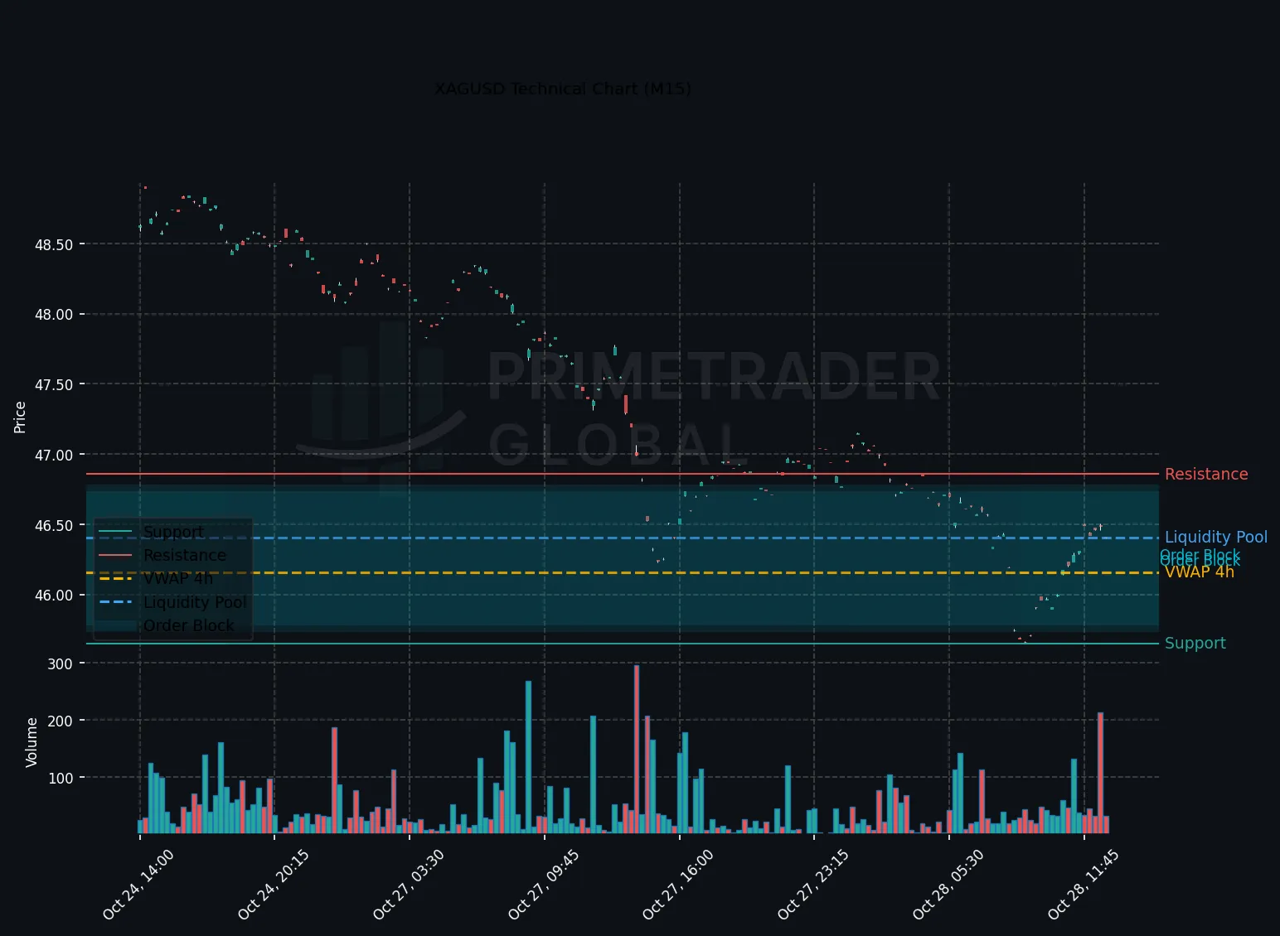Click the Support label on right edge
Screen dimensions: 1280x936
point(1195,643)
